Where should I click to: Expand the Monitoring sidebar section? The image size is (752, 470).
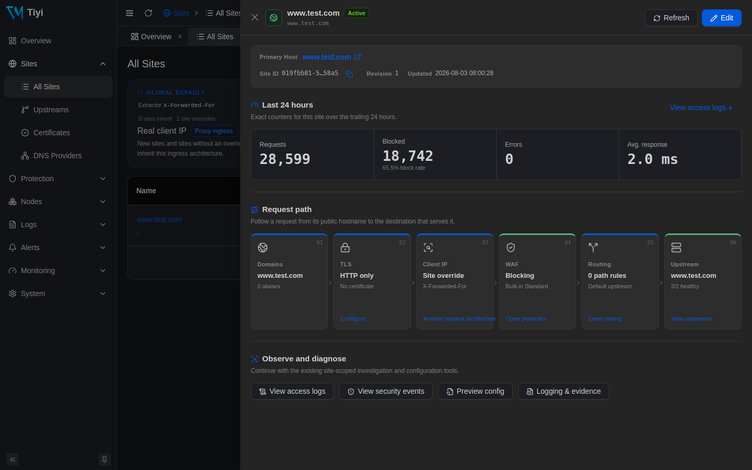coord(58,271)
